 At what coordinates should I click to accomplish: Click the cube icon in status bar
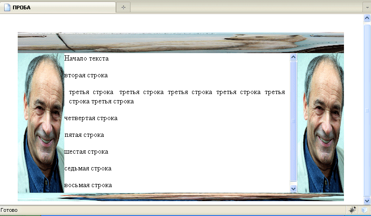pyautogui.click(x=364, y=210)
